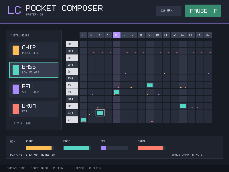Adjust the BELL mix volume bar
This screenshot has width=229, height=172.
pyautogui.click(x=114, y=148)
